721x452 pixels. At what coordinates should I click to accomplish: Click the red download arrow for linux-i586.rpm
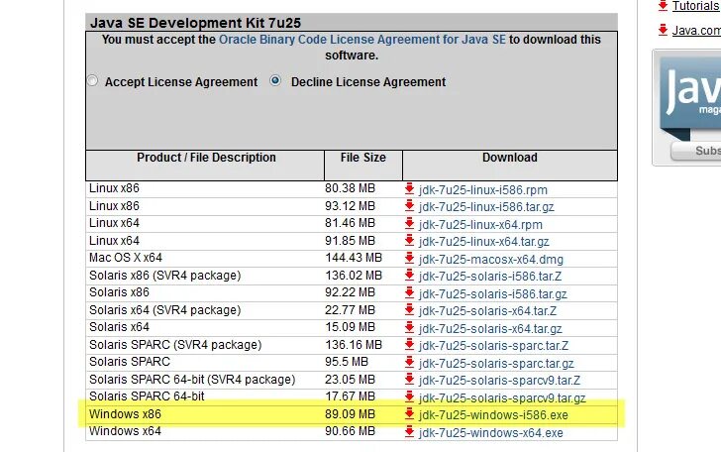(x=409, y=188)
